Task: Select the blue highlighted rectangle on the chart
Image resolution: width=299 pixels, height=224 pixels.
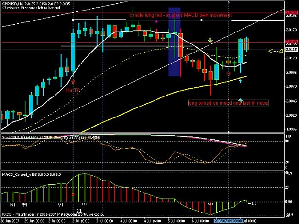Action: [175, 42]
